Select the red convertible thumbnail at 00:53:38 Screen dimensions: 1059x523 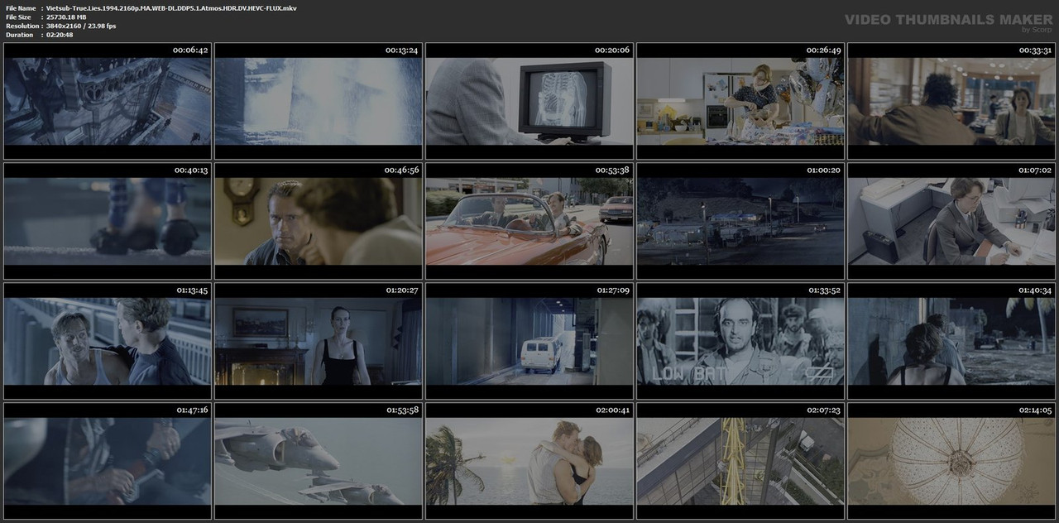click(529, 221)
